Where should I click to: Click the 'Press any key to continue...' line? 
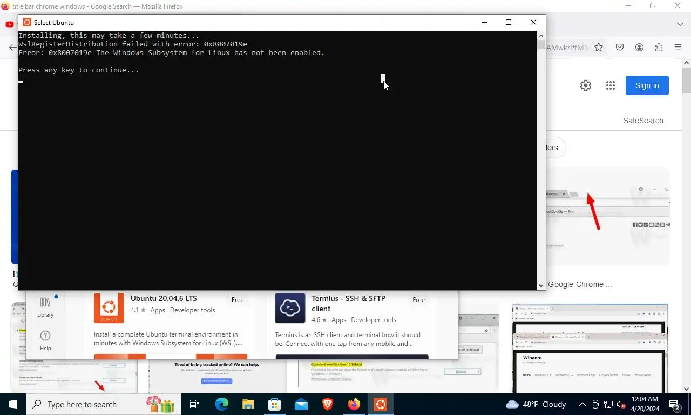tap(79, 70)
